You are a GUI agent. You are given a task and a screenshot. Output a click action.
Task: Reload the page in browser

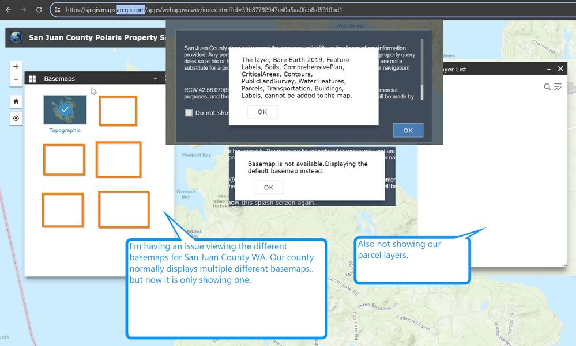point(39,10)
